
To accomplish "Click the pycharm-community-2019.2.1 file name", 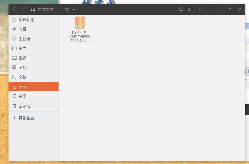I will click(x=80, y=36).
